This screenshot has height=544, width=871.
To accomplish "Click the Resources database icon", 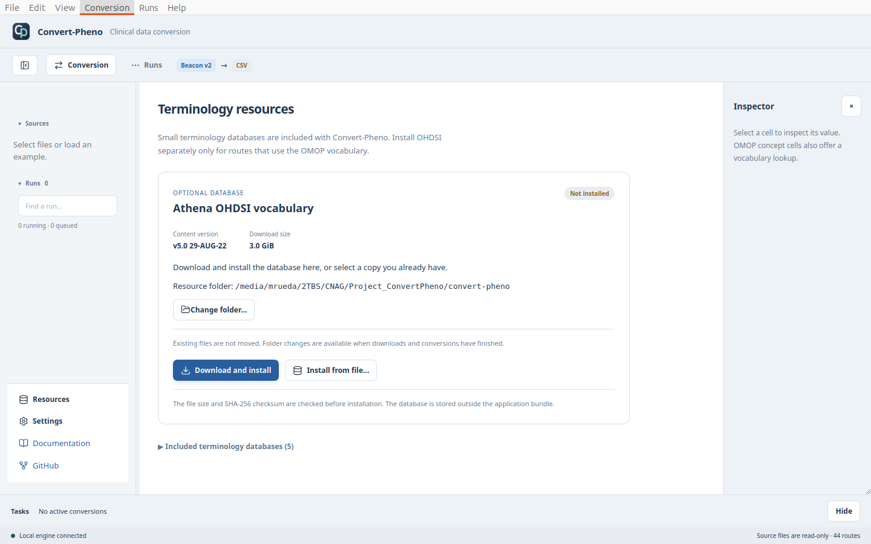I will point(24,400).
